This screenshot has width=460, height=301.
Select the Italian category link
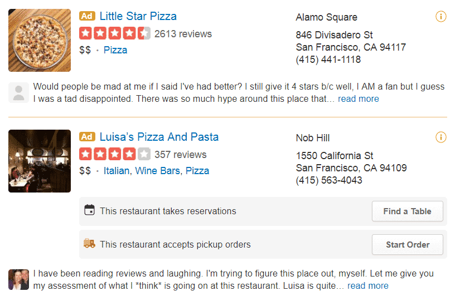117,171
